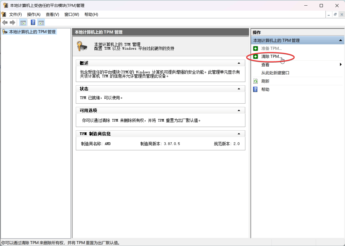
Task: Click the green arrow icon beside 清除 TPM
Action: coord(255,57)
